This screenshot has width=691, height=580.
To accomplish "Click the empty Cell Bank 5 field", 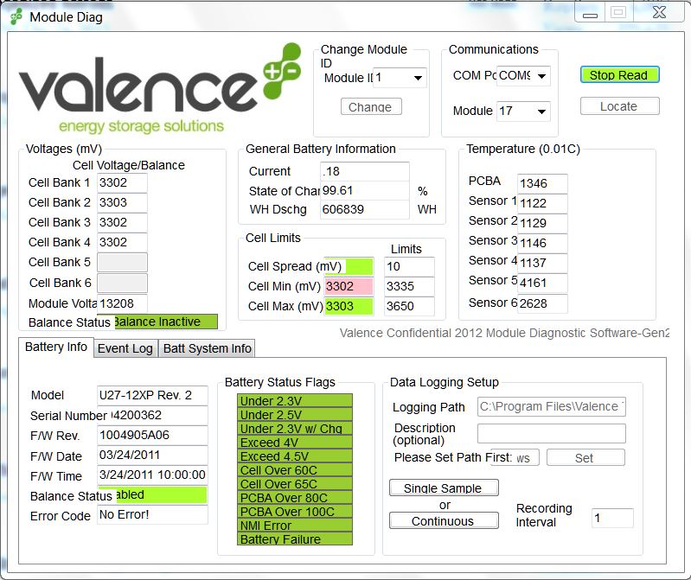I will (122, 262).
